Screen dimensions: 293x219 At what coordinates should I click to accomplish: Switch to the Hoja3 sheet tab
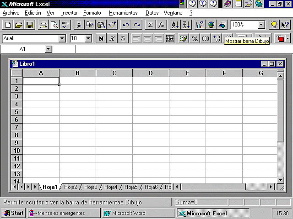[91, 187]
